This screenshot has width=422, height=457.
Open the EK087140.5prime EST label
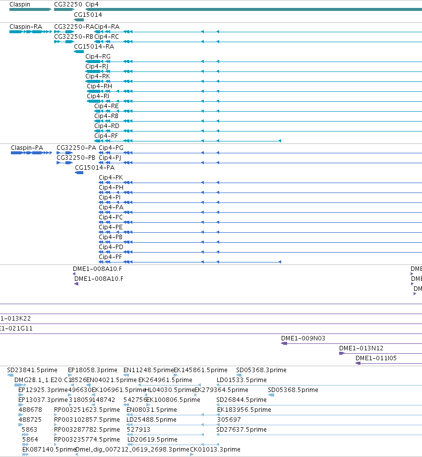(x=49, y=450)
